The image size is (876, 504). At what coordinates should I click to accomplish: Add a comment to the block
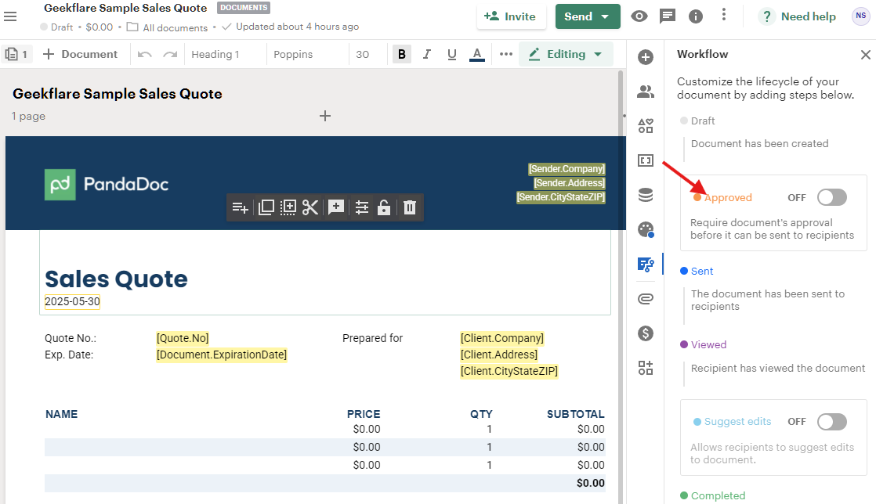coord(336,207)
